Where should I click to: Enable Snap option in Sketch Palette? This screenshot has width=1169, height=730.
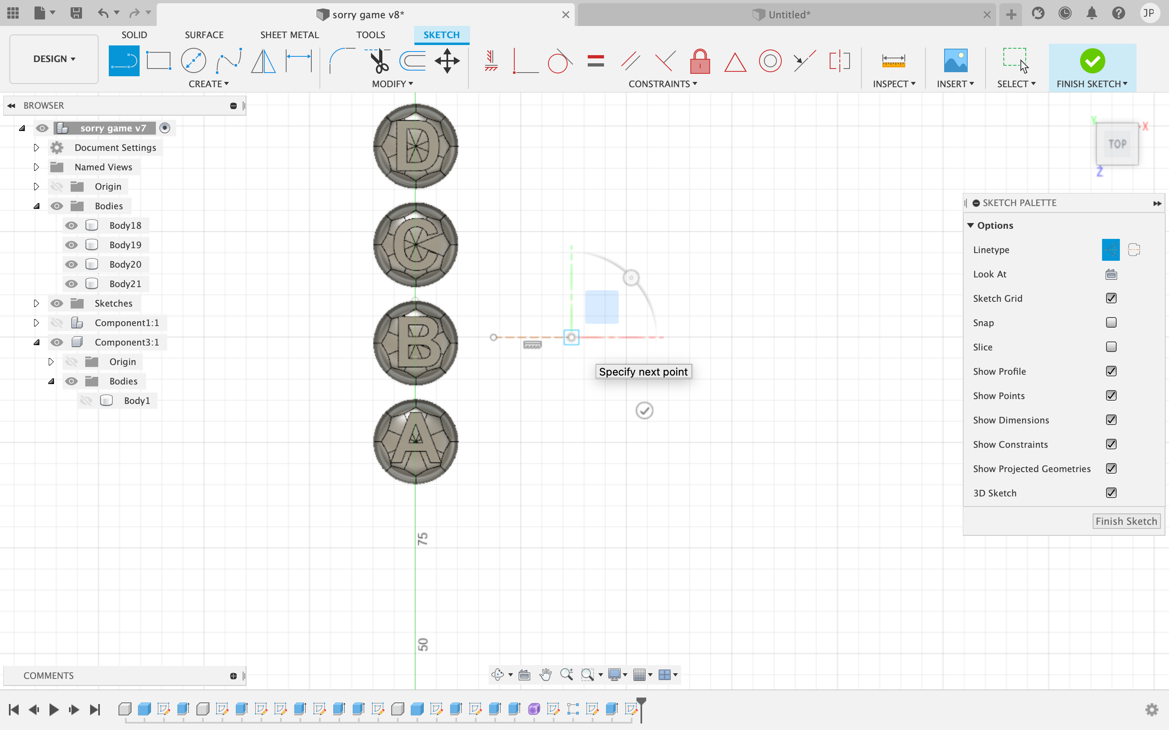1111,322
